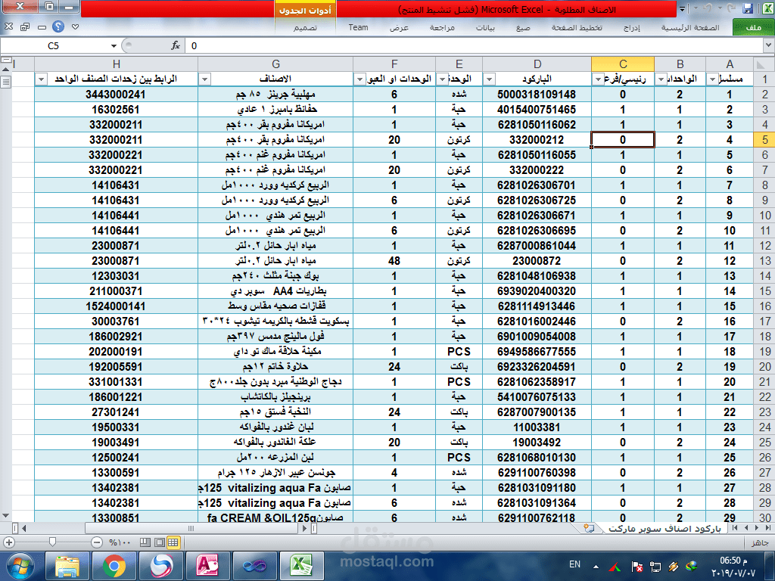
Task: Open filter dropdown for الباركود column
Action: [x=489, y=79]
